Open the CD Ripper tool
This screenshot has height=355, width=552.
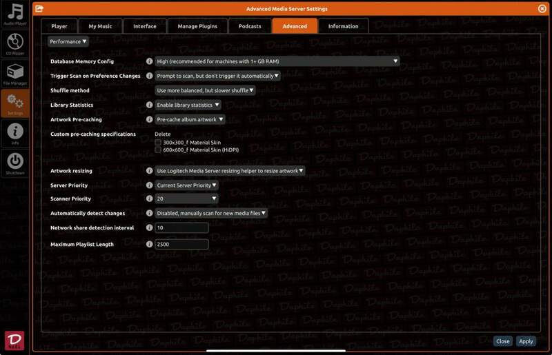[x=14, y=43]
